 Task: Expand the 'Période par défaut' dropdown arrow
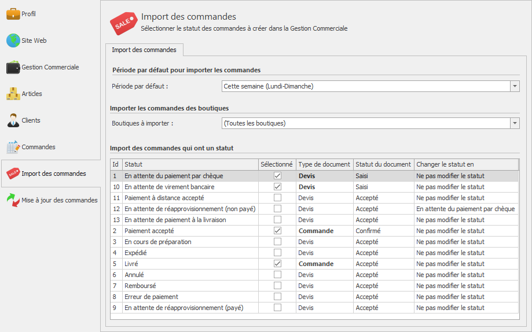coord(515,86)
